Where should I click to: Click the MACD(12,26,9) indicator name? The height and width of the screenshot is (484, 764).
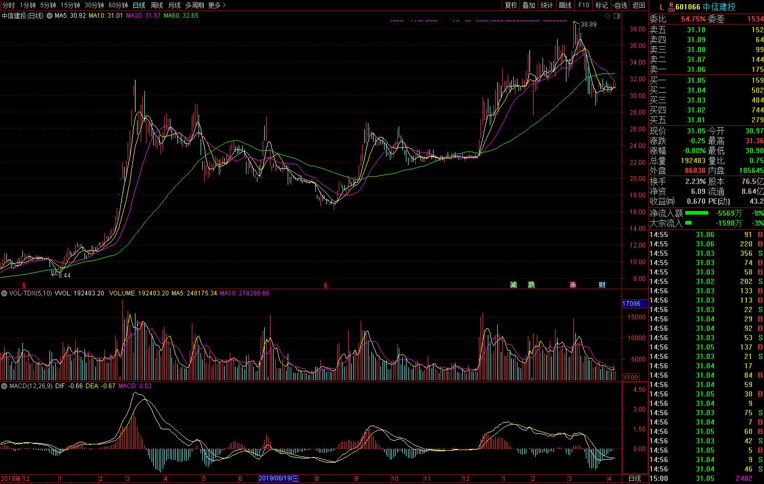(31, 386)
